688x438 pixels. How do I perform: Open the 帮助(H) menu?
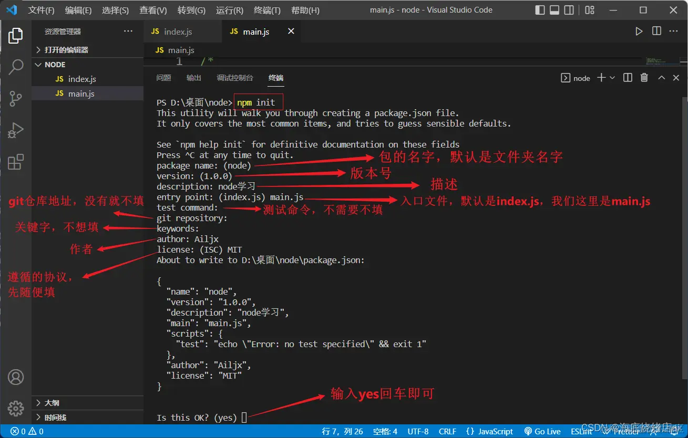coord(305,11)
